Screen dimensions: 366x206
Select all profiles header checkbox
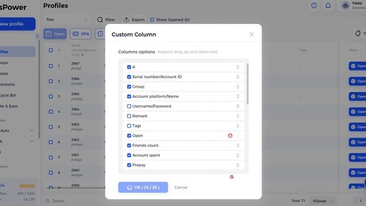[x=51, y=50]
